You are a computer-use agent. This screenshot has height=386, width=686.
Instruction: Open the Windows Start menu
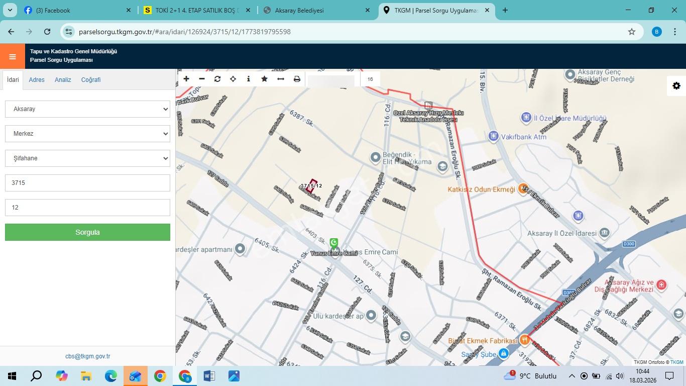[x=12, y=376]
